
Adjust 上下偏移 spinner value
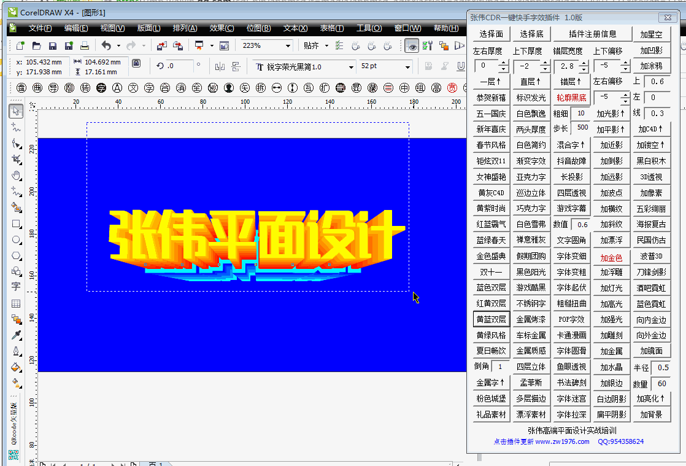click(625, 66)
